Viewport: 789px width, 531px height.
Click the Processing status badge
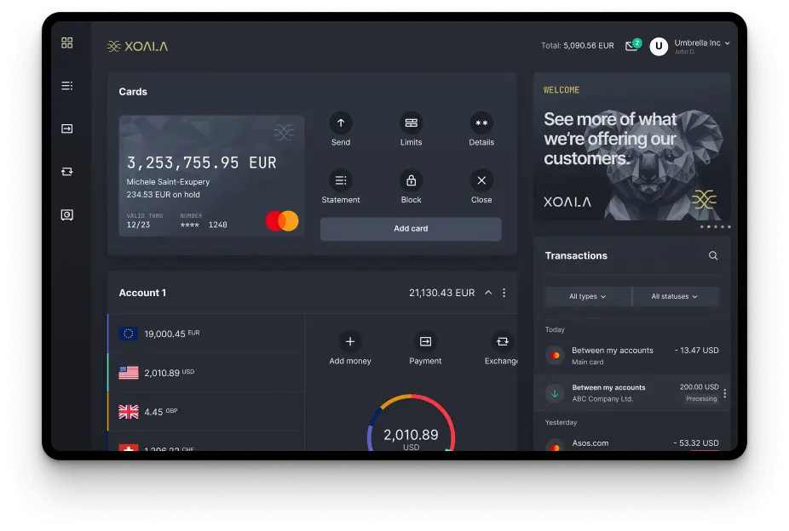[701, 399]
